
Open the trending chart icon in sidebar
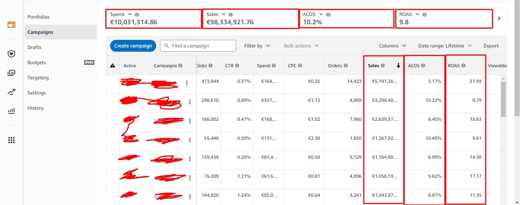(x=11, y=91)
